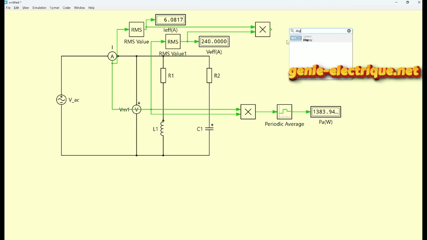Click inside the block search field
Screen dimensions: 427x240
320,31
